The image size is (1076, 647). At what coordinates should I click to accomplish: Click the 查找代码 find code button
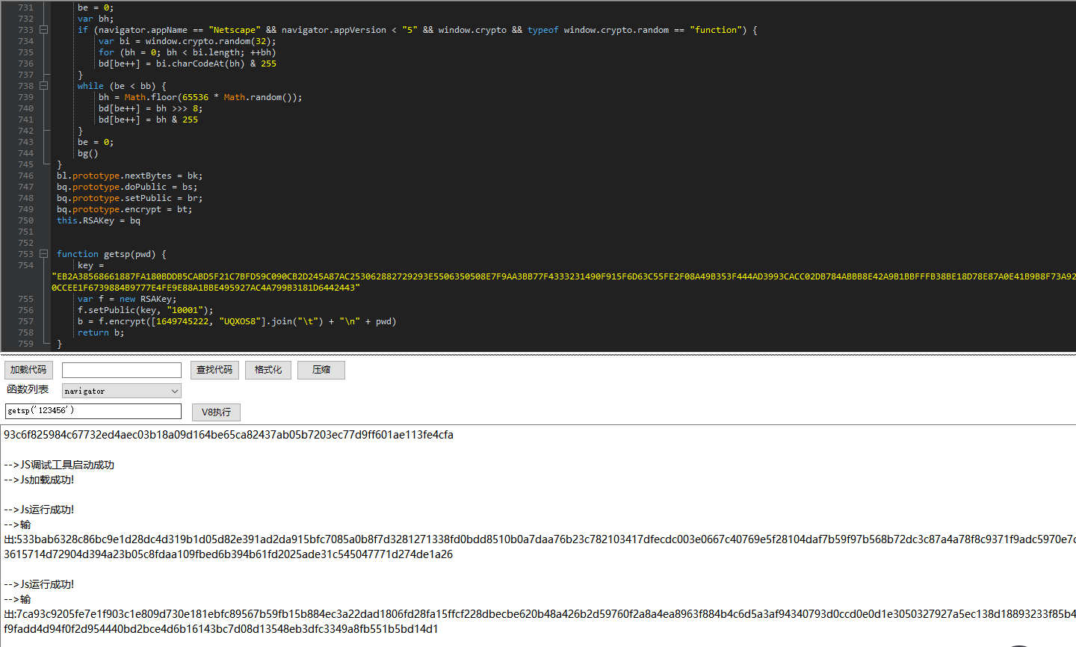tap(214, 370)
